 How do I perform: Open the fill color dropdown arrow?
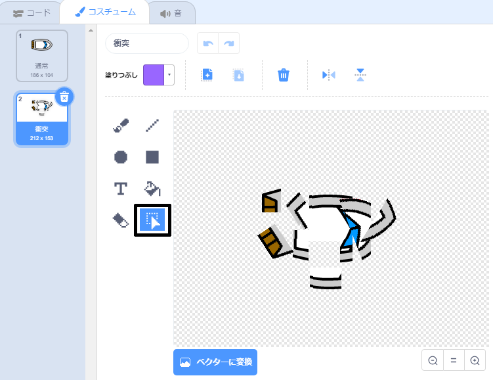pos(169,75)
